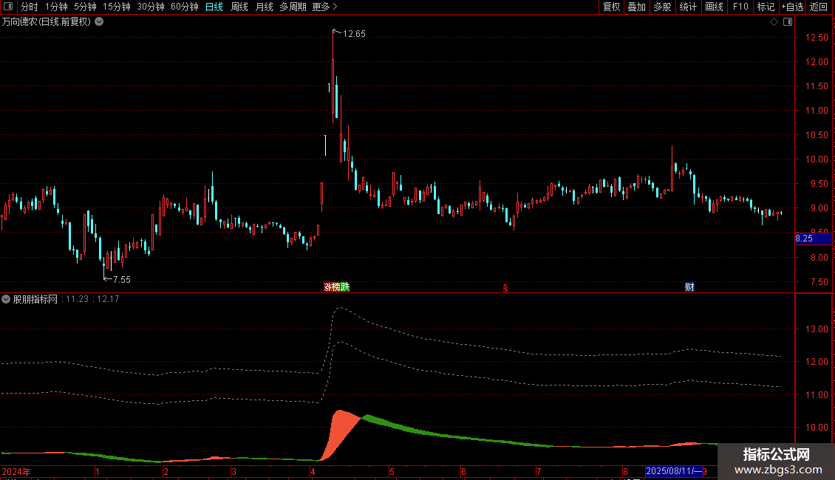Switch to 分时 view
The height and width of the screenshot is (480, 835).
pos(30,7)
